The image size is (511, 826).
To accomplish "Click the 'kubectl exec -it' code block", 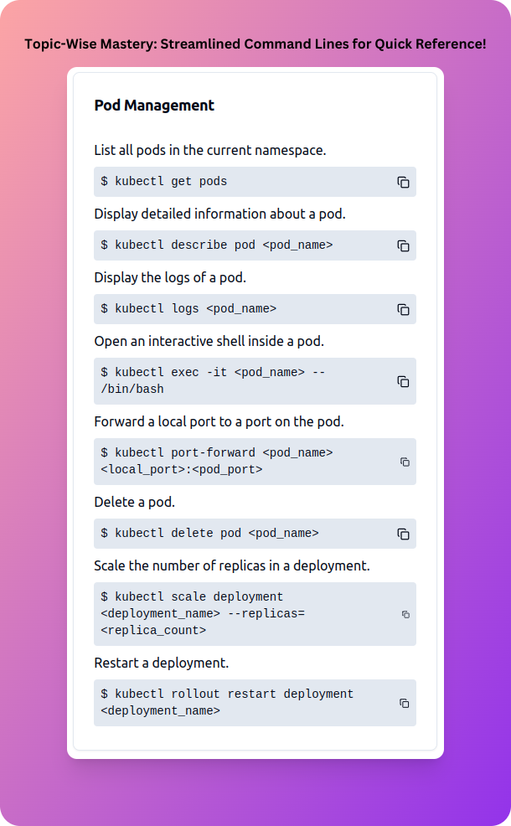I will click(255, 381).
